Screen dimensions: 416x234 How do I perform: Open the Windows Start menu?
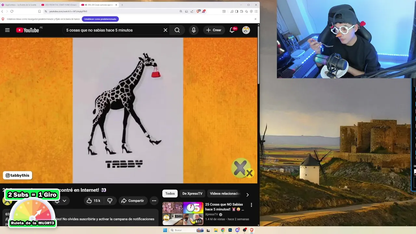click(165, 230)
